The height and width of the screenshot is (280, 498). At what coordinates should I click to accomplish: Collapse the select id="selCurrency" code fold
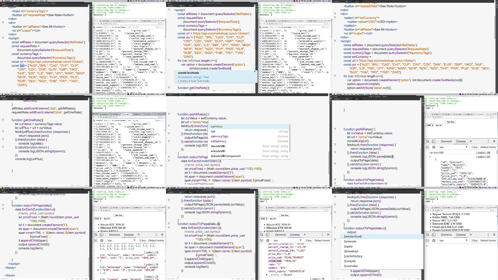(x=335, y=18)
